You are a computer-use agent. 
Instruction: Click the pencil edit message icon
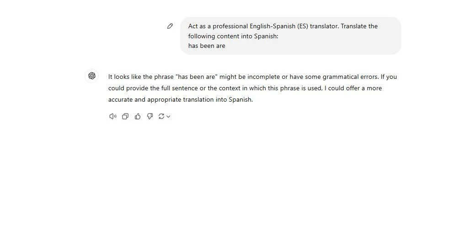click(170, 26)
